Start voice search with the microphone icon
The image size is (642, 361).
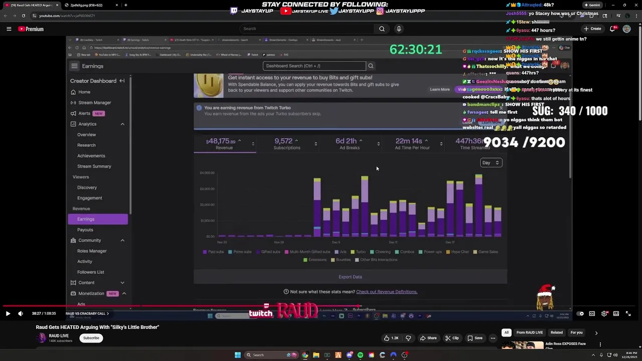click(399, 29)
